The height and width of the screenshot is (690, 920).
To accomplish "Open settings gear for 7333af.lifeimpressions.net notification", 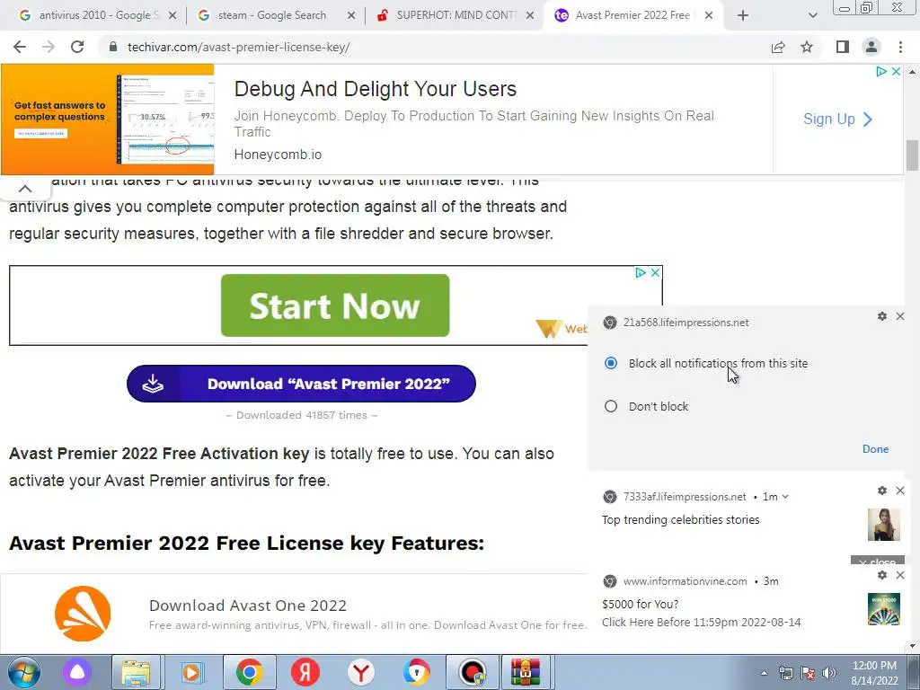I will tap(882, 491).
